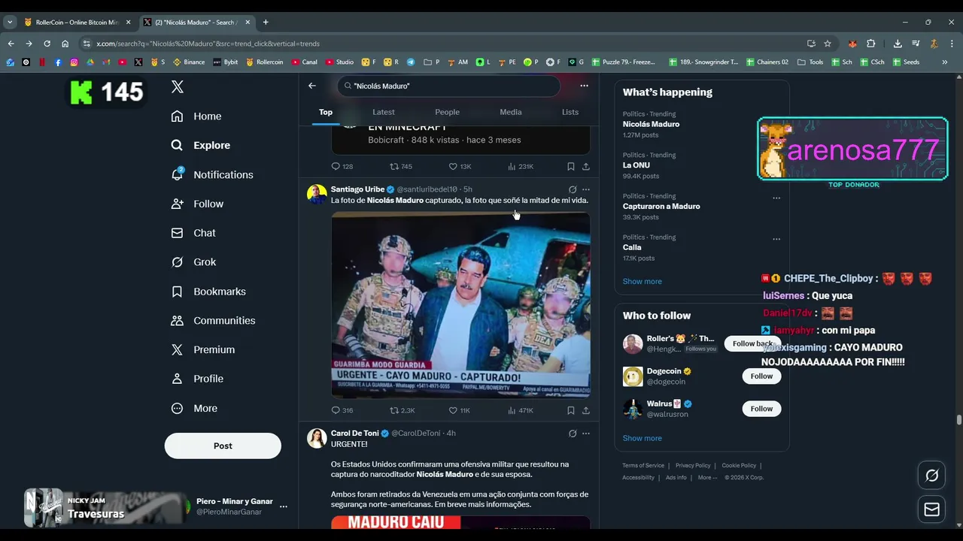Open Grok explain icon on Santiago Uribe's post
Screen dimensions: 963x541
pyautogui.click(x=573, y=189)
